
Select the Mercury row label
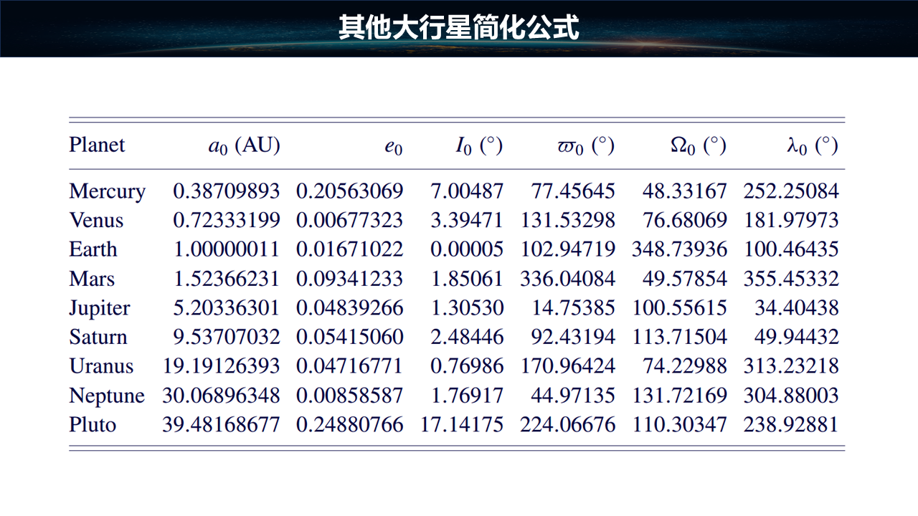click(107, 191)
